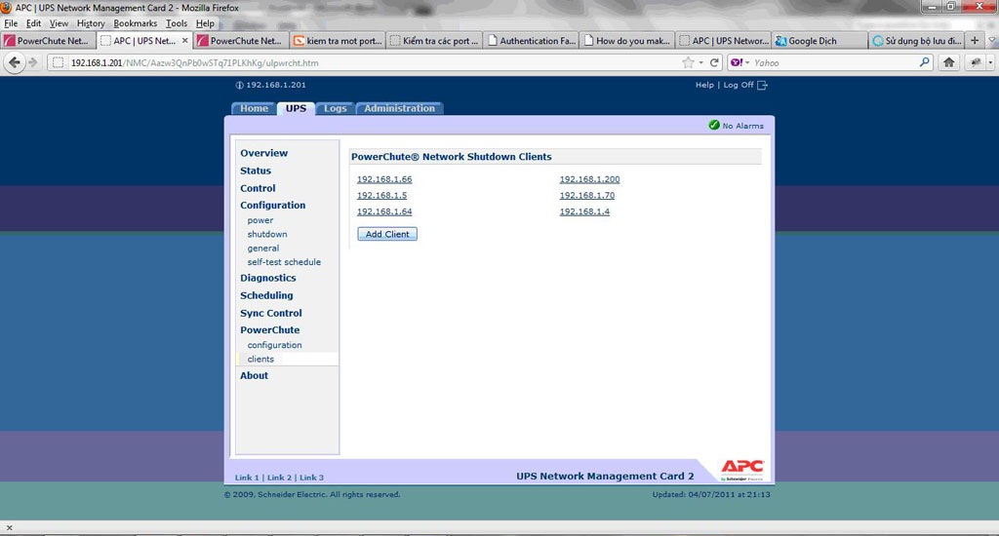
Task: Open the Scheduling sidebar item
Action: point(266,295)
